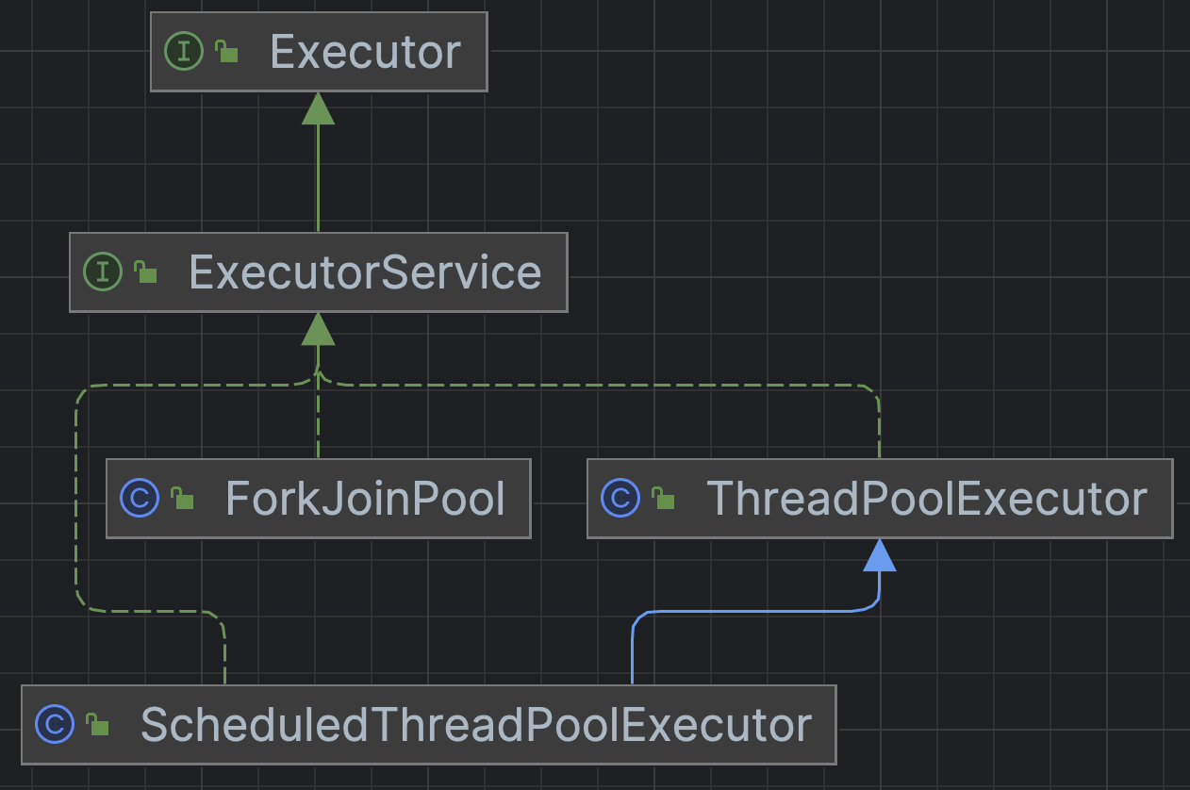Select the Executor interface node
Screen dimensions: 1190x790
319,52
